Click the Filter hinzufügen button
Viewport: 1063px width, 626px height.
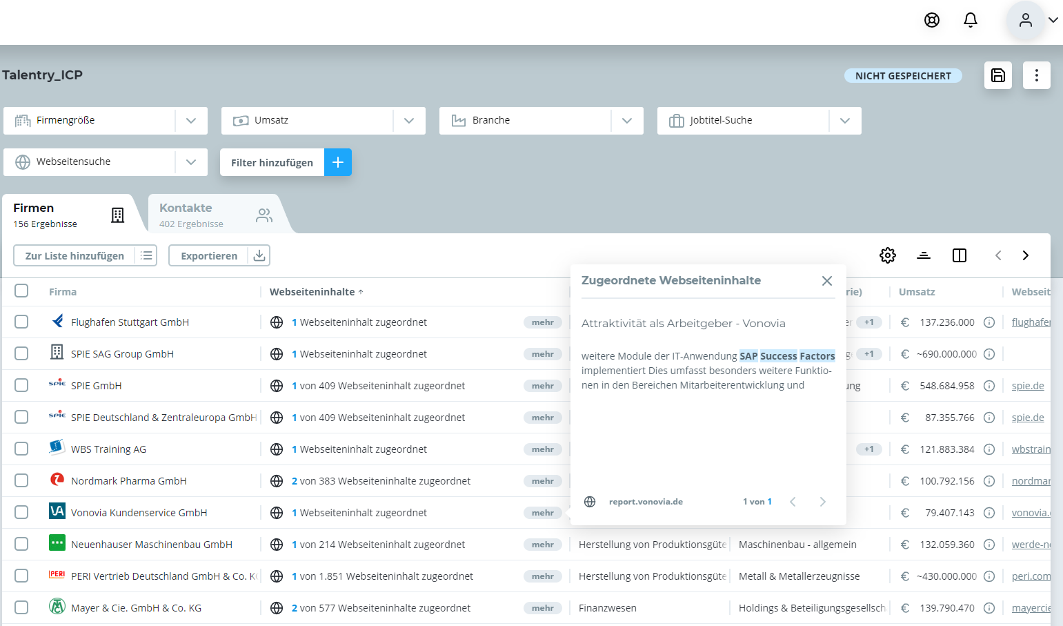click(x=286, y=162)
